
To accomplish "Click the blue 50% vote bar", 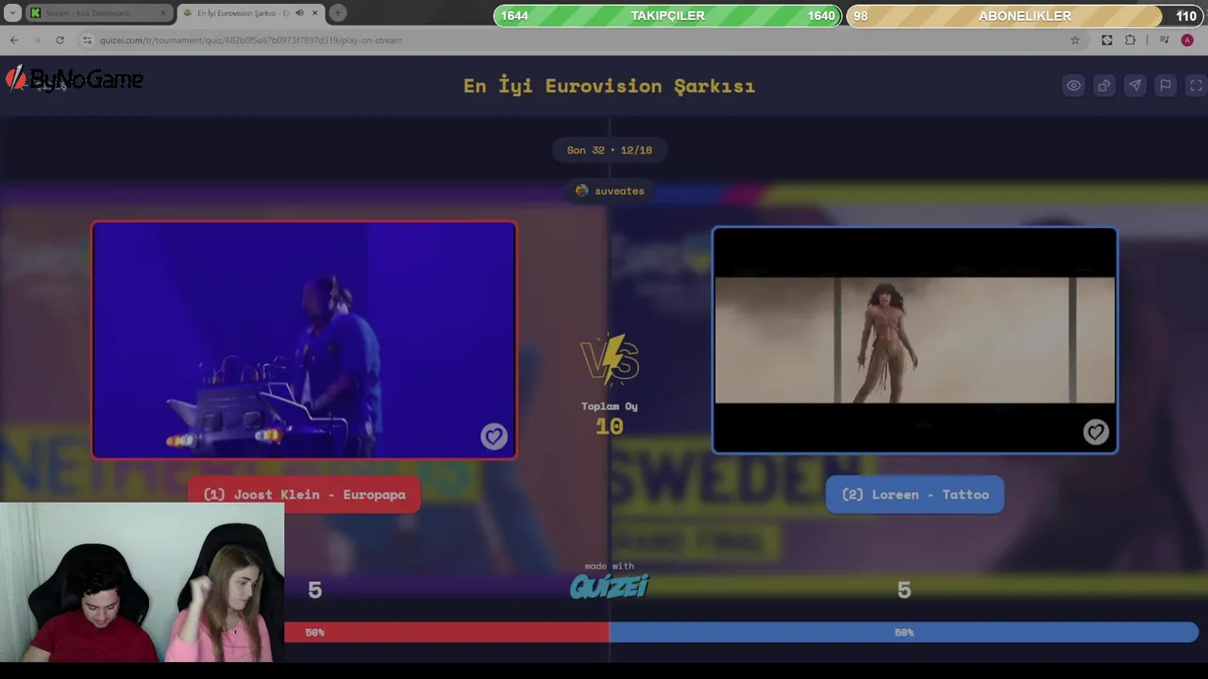I will [x=904, y=633].
